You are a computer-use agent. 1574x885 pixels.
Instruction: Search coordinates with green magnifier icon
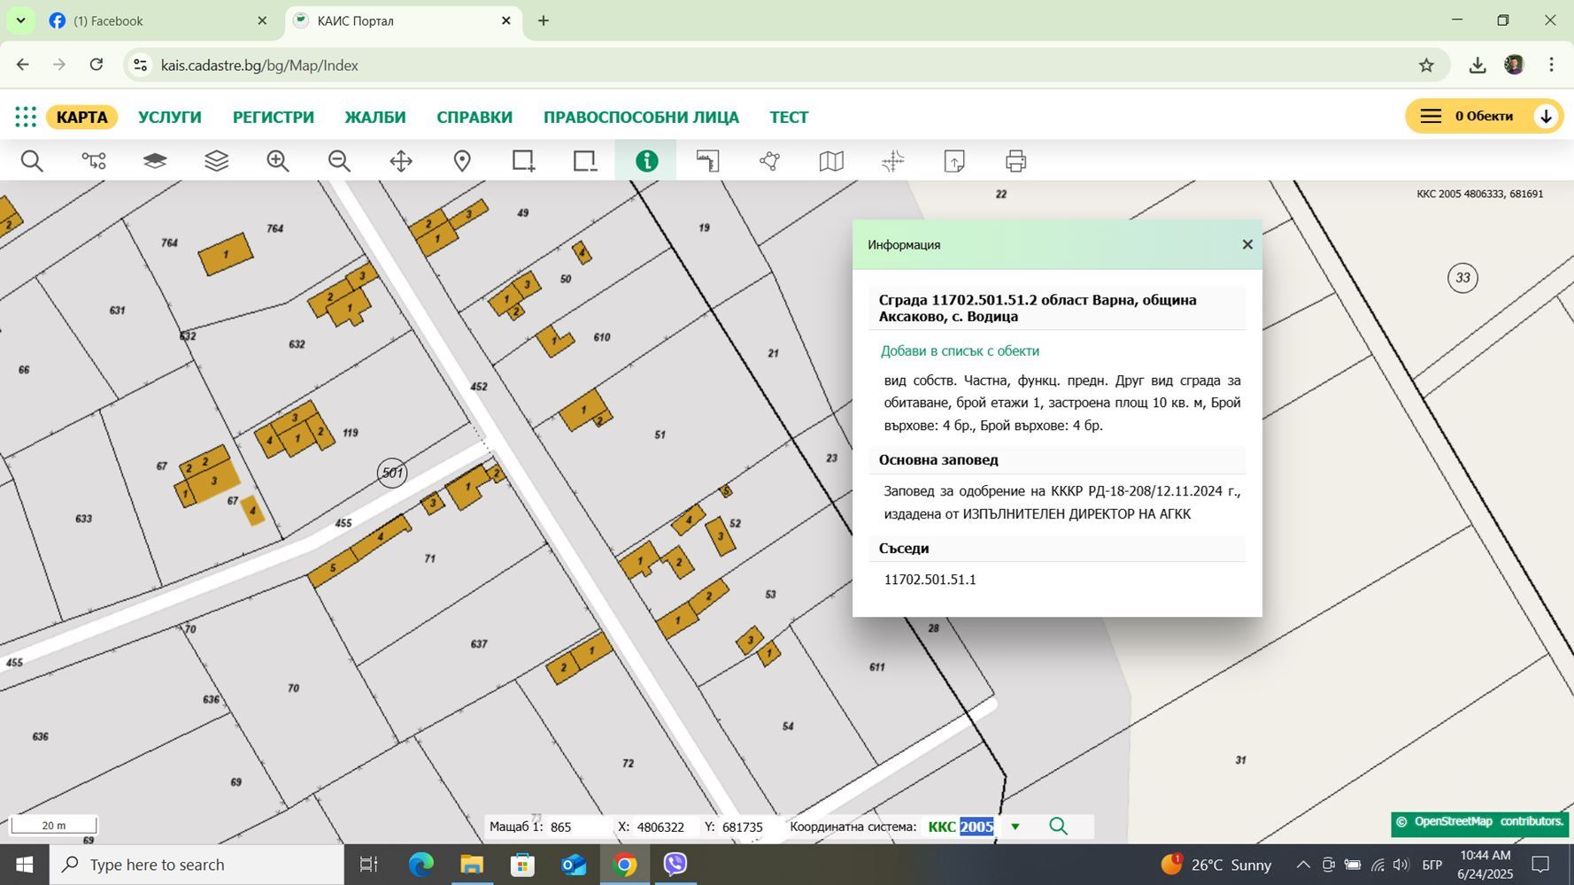click(1058, 827)
